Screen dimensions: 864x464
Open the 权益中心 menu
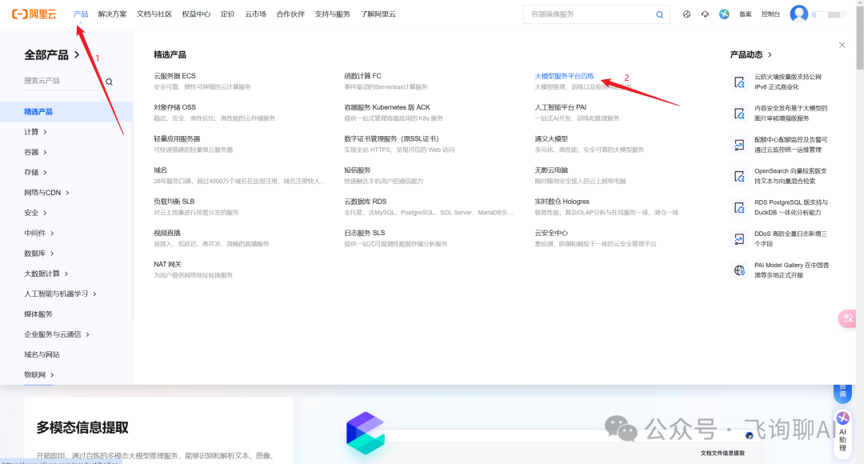196,14
